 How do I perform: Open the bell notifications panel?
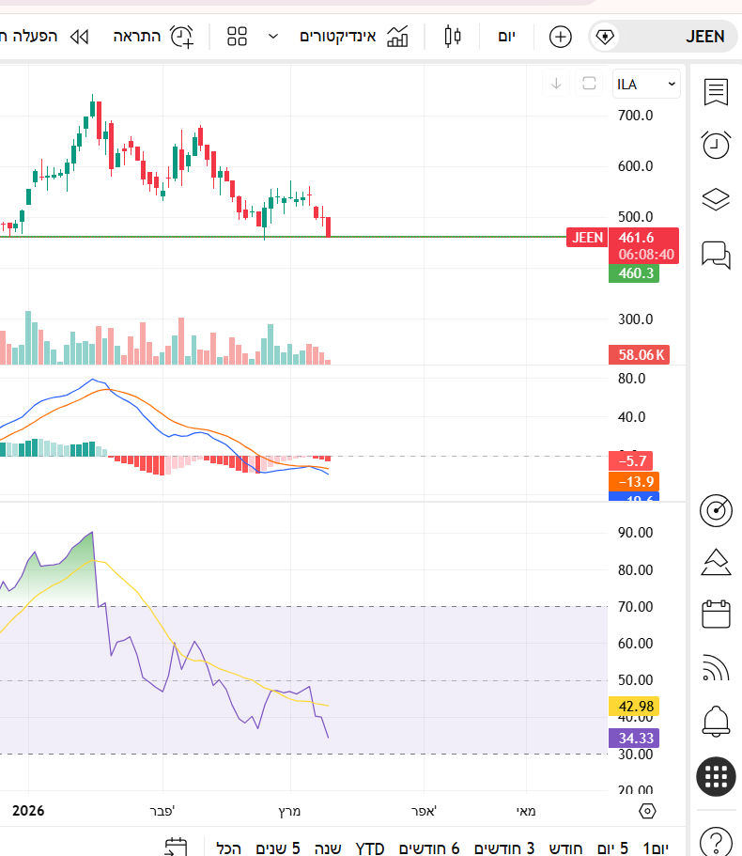(717, 722)
